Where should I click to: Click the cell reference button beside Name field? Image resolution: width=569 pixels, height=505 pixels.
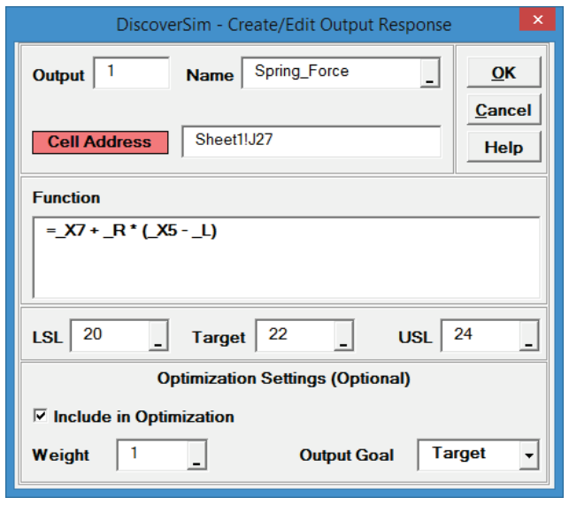tap(430, 75)
